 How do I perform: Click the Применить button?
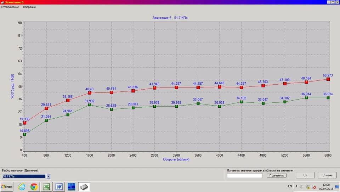(277, 175)
